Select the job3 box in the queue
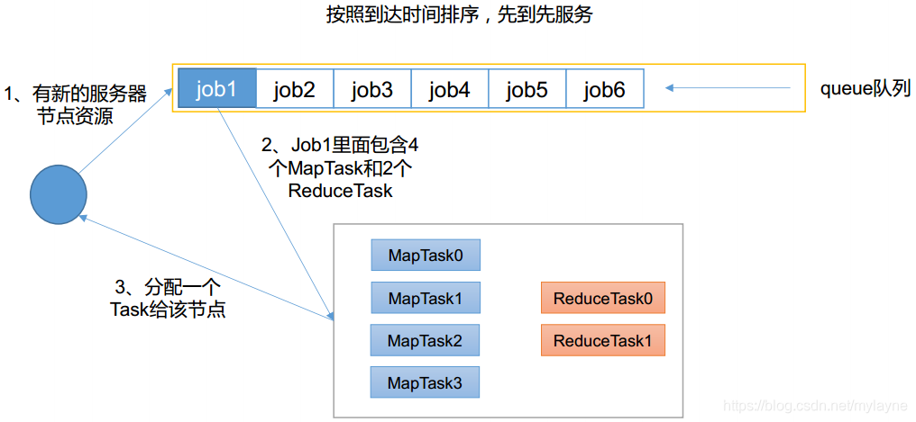 (372, 88)
